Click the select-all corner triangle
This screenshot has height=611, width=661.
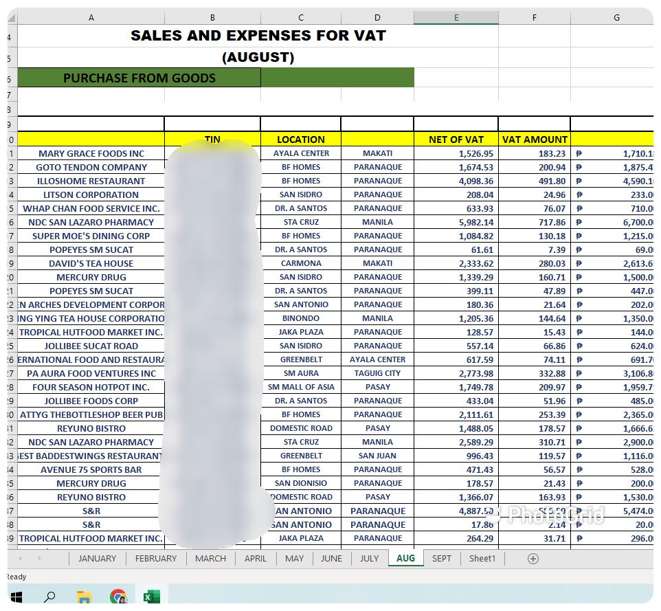click(x=12, y=18)
